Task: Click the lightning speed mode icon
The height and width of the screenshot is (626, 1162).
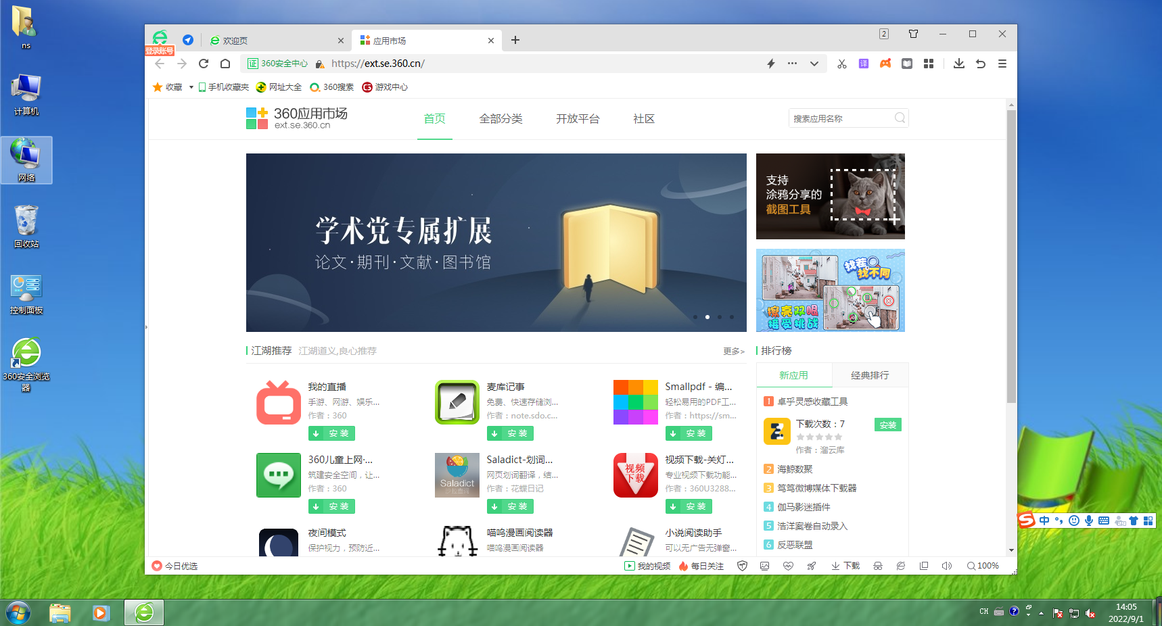Action: [771, 64]
